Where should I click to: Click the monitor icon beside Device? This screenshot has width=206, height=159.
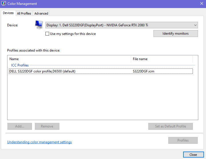pos(39,25)
